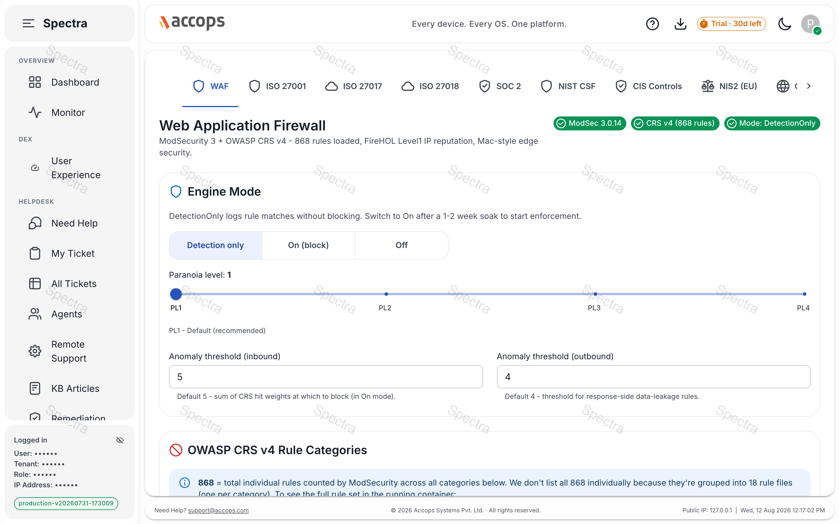Viewport: 839px width, 524px height.
Task: Click the OWASP CRS Rule Categories prohibited icon
Action: 176,450
